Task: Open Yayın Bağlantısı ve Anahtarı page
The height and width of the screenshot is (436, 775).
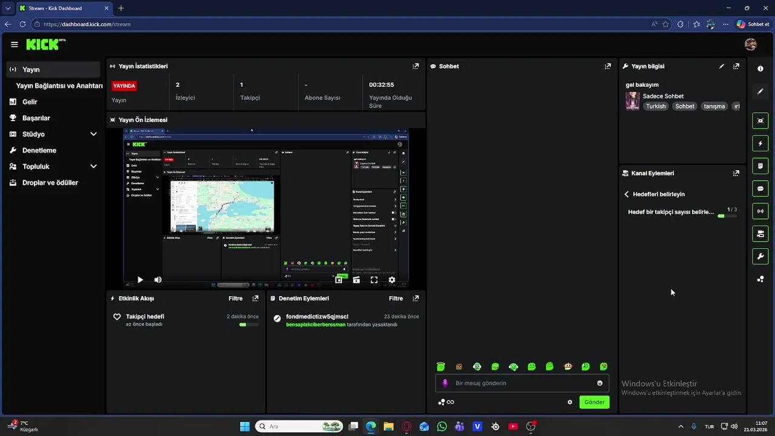Action: coord(59,86)
